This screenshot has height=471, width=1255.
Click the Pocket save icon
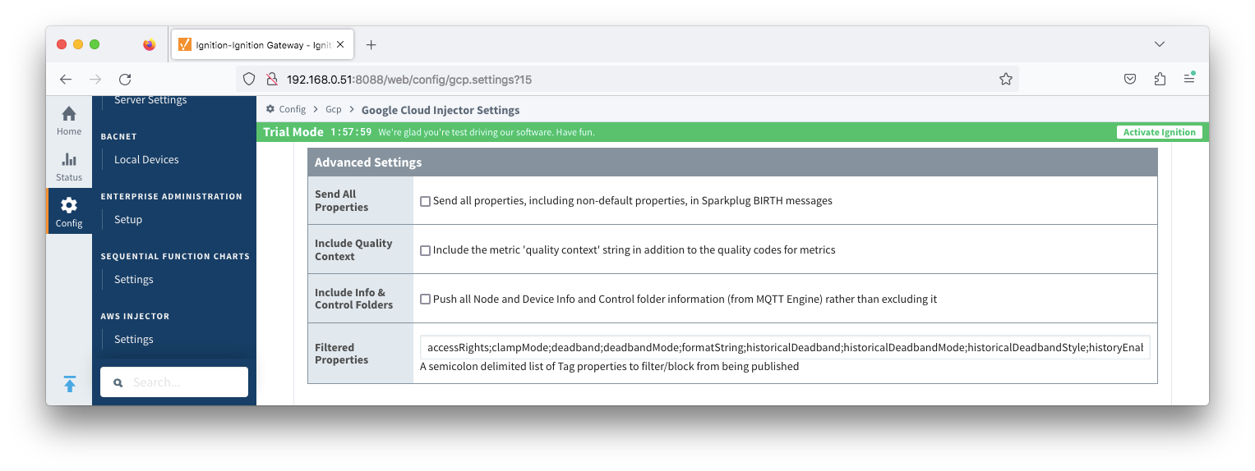click(x=1130, y=80)
